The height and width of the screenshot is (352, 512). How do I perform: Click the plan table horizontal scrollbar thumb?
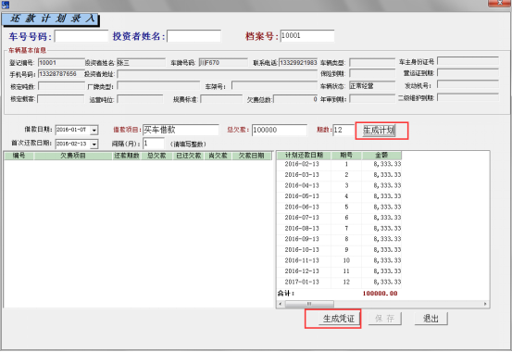[309, 304]
